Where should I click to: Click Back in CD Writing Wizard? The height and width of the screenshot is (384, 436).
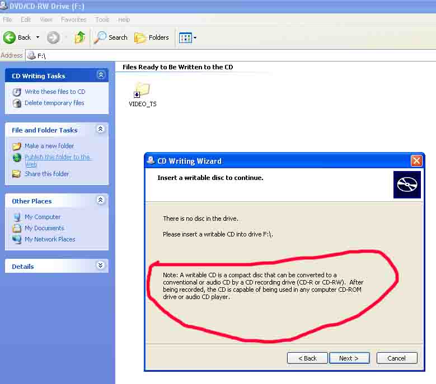(307, 358)
